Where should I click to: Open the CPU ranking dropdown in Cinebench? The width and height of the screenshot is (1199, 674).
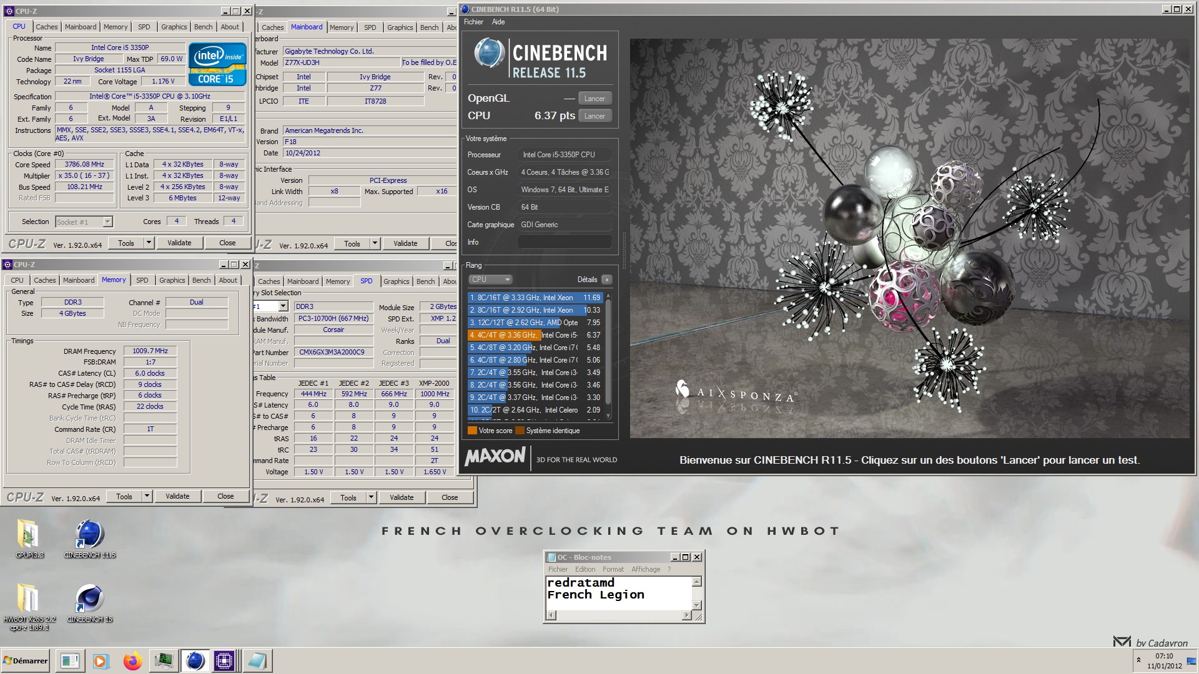[x=490, y=280]
